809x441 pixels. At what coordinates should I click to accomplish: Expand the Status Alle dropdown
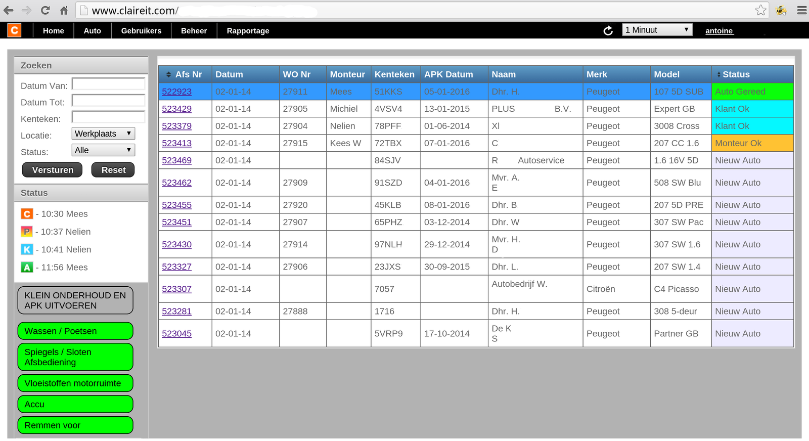coord(103,150)
